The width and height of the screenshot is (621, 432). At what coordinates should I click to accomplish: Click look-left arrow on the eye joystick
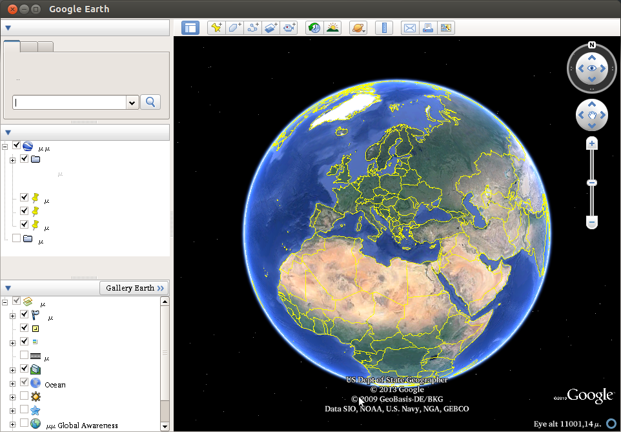click(x=581, y=68)
